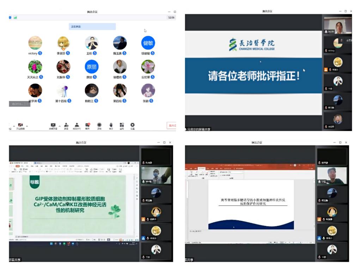Open the members list icon
361x271 pixels.
[x=77, y=125]
